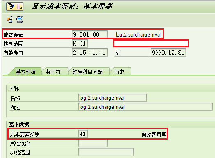Click the 显示成本要素: 基本屏幕 title text
The width and height of the screenshot is (215, 158).
point(72,6)
